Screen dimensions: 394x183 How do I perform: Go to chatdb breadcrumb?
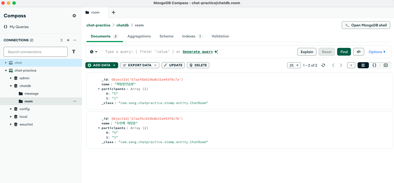pos(123,25)
